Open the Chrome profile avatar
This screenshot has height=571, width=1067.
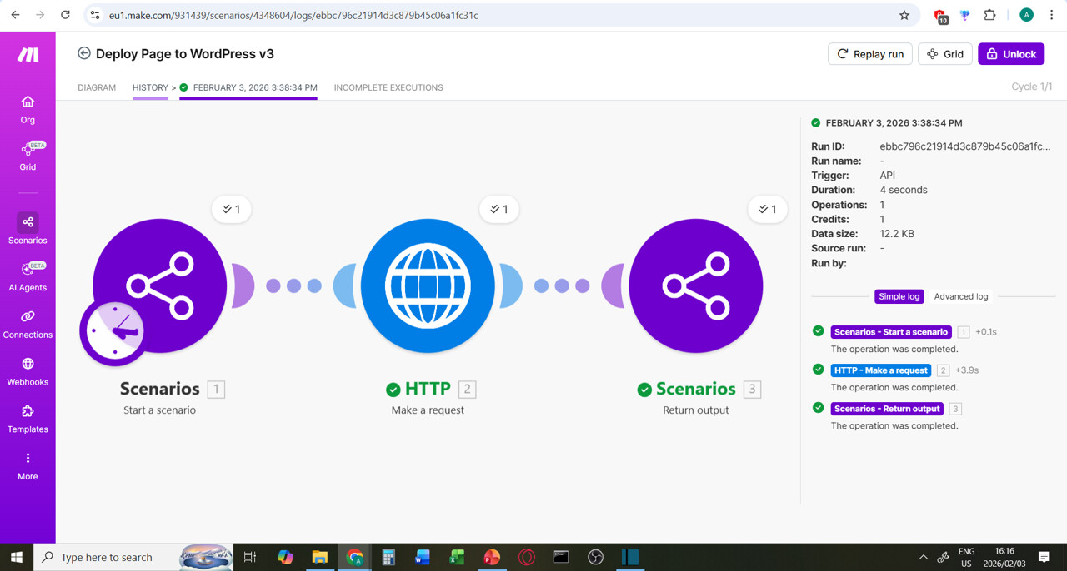(x=1026, y=15)
